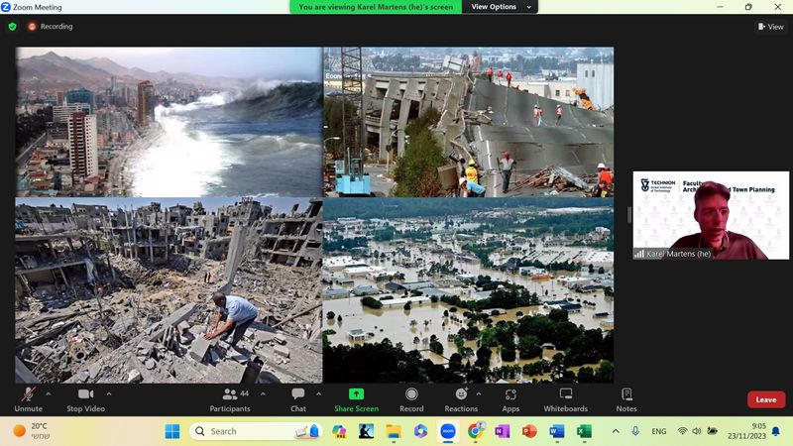Viewport: 793px width, 446px height.
Task: Unmute the microphone
Action: tap(28, 398)
